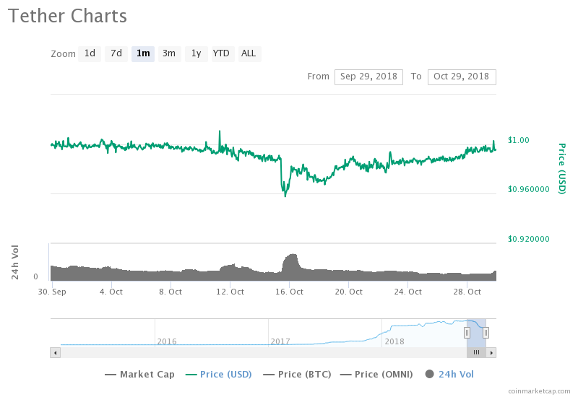Click the 4. Oct axis label
578x397 pixels.
pos(111,292)
